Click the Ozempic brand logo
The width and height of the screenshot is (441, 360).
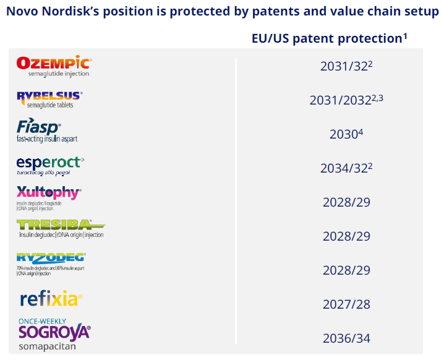click(x=54, y=66)
